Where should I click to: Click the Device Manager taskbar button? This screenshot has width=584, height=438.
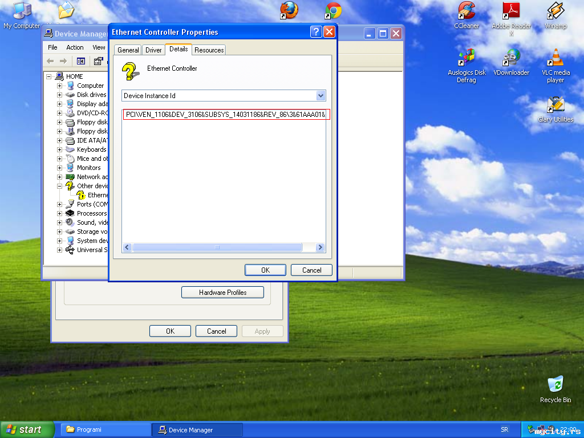tap(197, 430)
